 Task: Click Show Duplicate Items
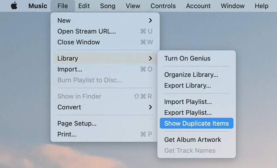click(x=196, y=123)
